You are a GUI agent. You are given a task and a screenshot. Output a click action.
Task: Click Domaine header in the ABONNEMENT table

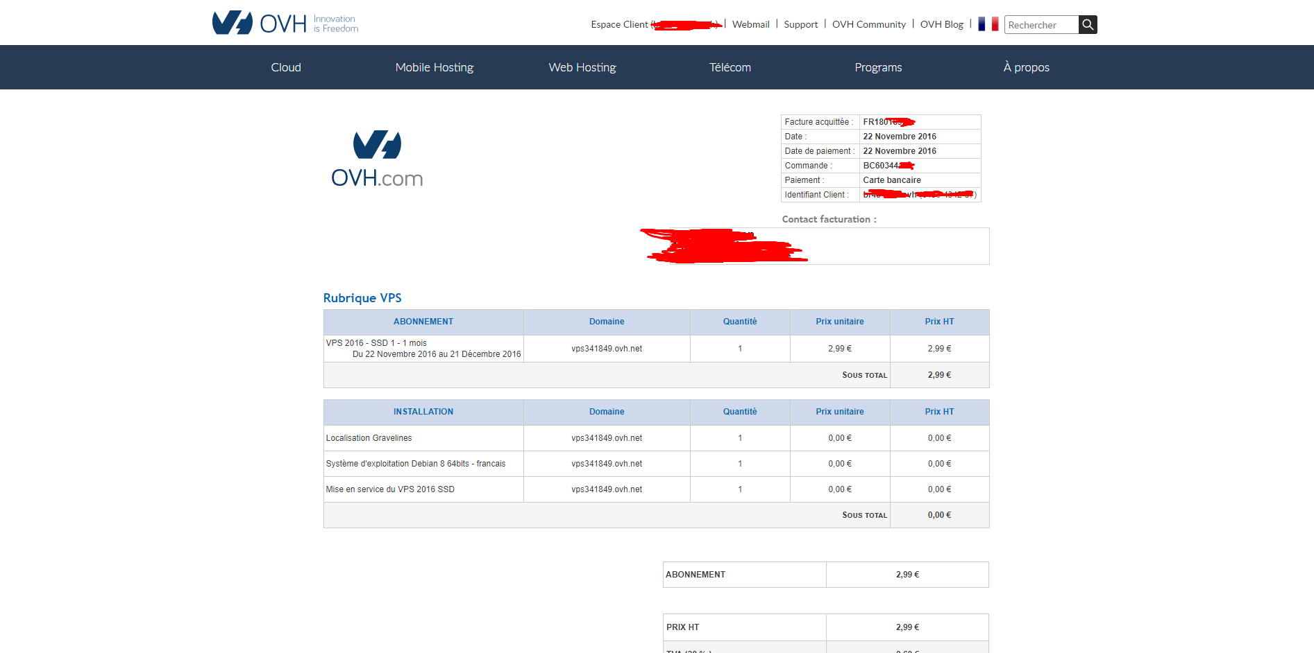pyautogui.click(x=607, y=322)
